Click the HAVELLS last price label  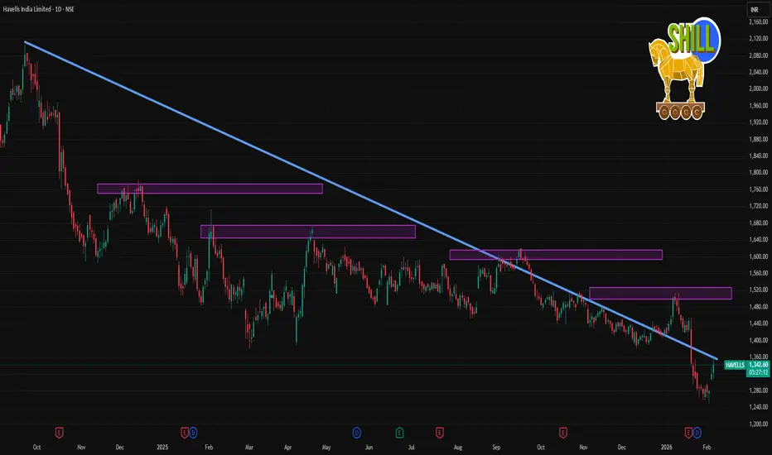click(735, 365)
